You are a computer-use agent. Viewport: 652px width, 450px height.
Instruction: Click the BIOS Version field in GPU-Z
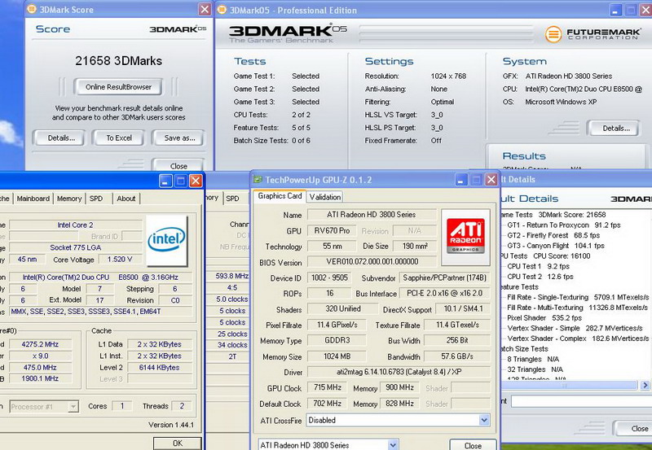372,261
